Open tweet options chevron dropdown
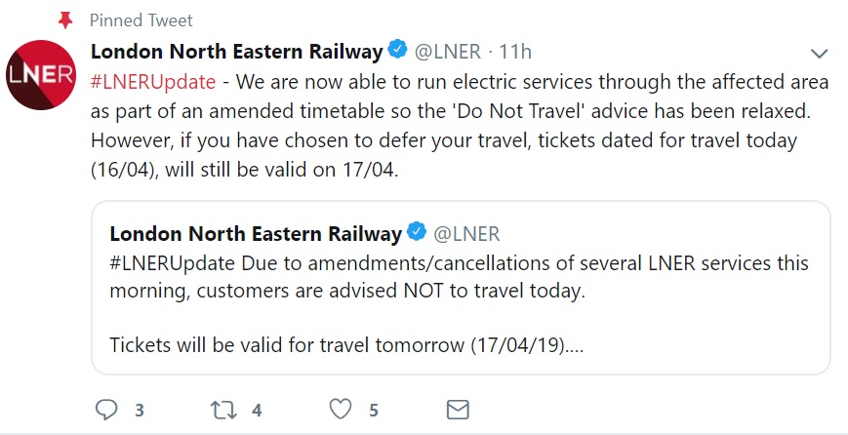The image size is (848, 435). 820,54
